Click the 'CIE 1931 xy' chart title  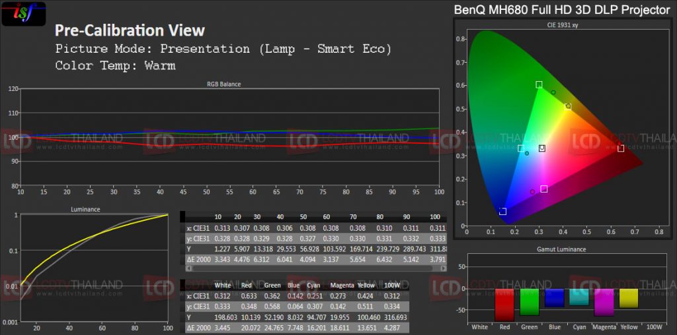pyautogui.click(x=563, y=25)
